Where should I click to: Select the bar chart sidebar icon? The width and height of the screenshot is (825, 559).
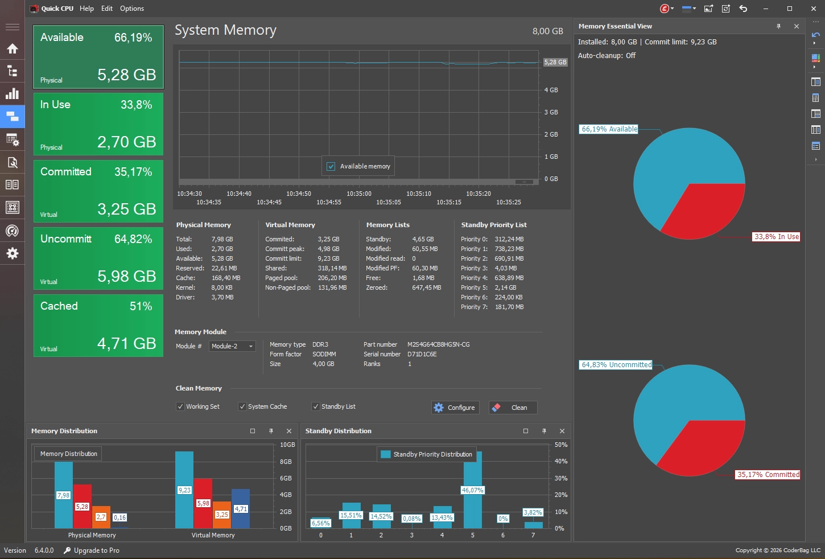pyautogui.click(x=13, y=94)
